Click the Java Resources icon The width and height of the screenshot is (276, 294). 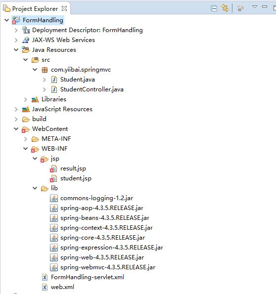coord(26,50)
